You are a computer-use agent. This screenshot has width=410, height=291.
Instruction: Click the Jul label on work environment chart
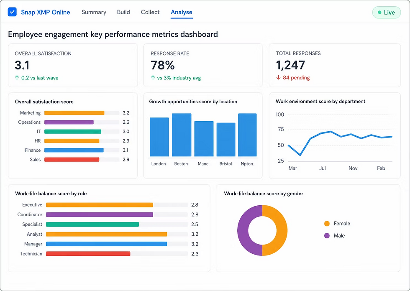point(323,168)
